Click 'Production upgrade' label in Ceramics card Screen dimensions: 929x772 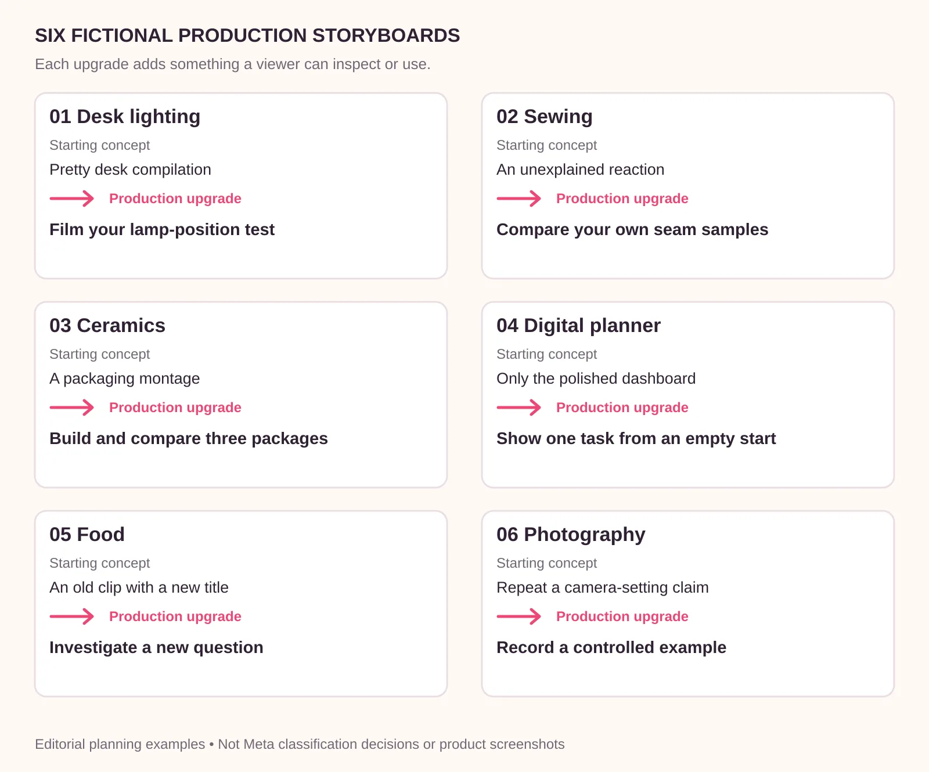pos(175,407)
